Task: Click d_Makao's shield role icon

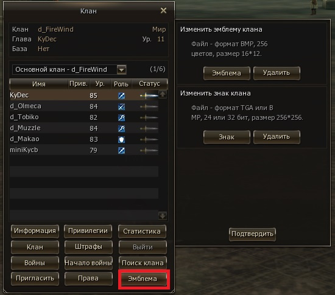Action: point(121,139)
